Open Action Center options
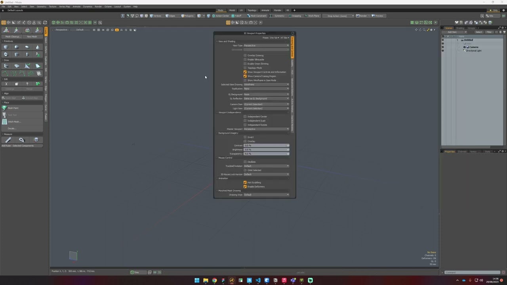Screen dimensions: 507x285 click(221, 16)
